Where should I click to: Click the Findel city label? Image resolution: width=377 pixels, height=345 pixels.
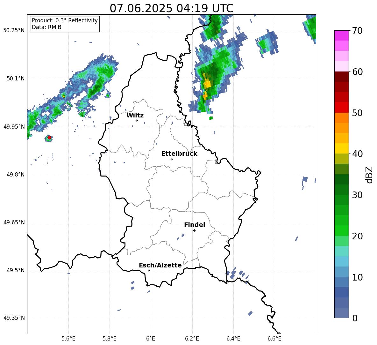tap(195, 225)
